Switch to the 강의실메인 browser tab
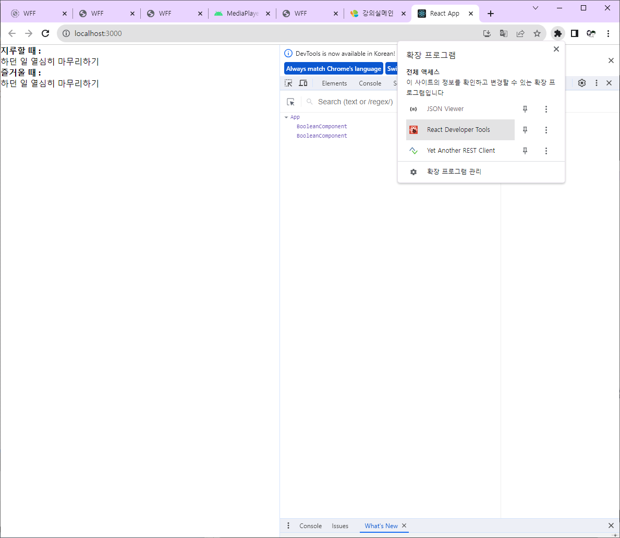This screenshot has width=620, height=538. pos(378,14)
